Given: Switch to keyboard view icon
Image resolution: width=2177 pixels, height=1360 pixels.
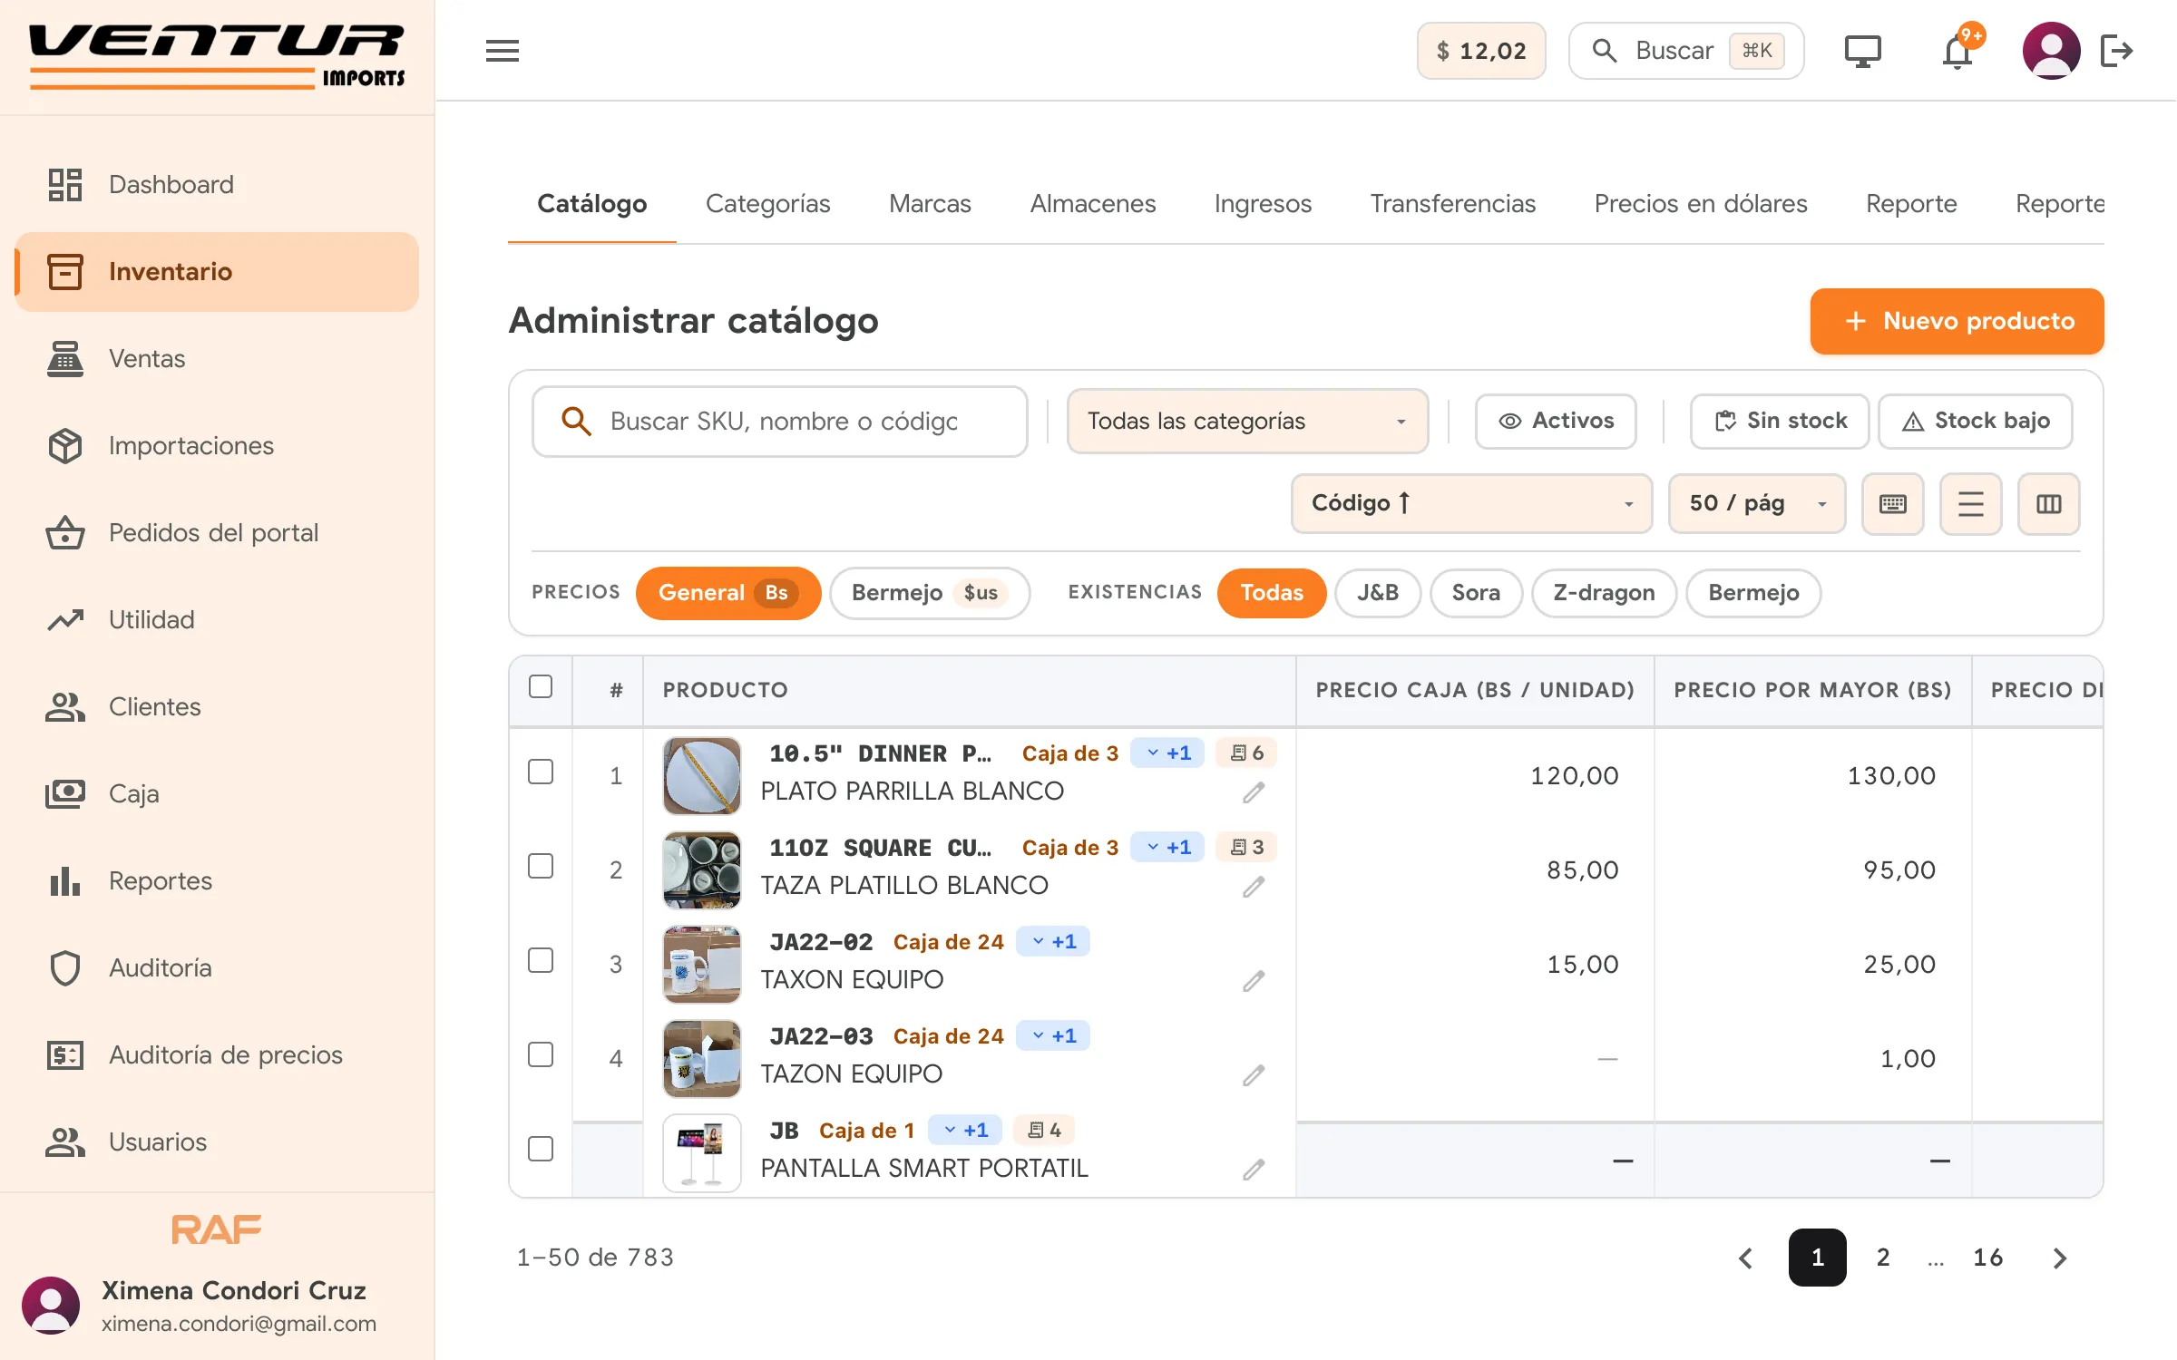Looking at the screenshot, I should tap(1893, 504).
